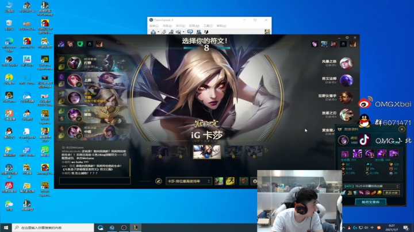Click enemy champion 符文法师 portrait
The image size is (414, 232).
(346, 80)
